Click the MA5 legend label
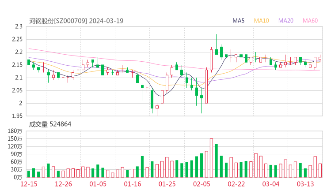Image resolution: width=327 pixels, height=194 pixels. (238, 21)
